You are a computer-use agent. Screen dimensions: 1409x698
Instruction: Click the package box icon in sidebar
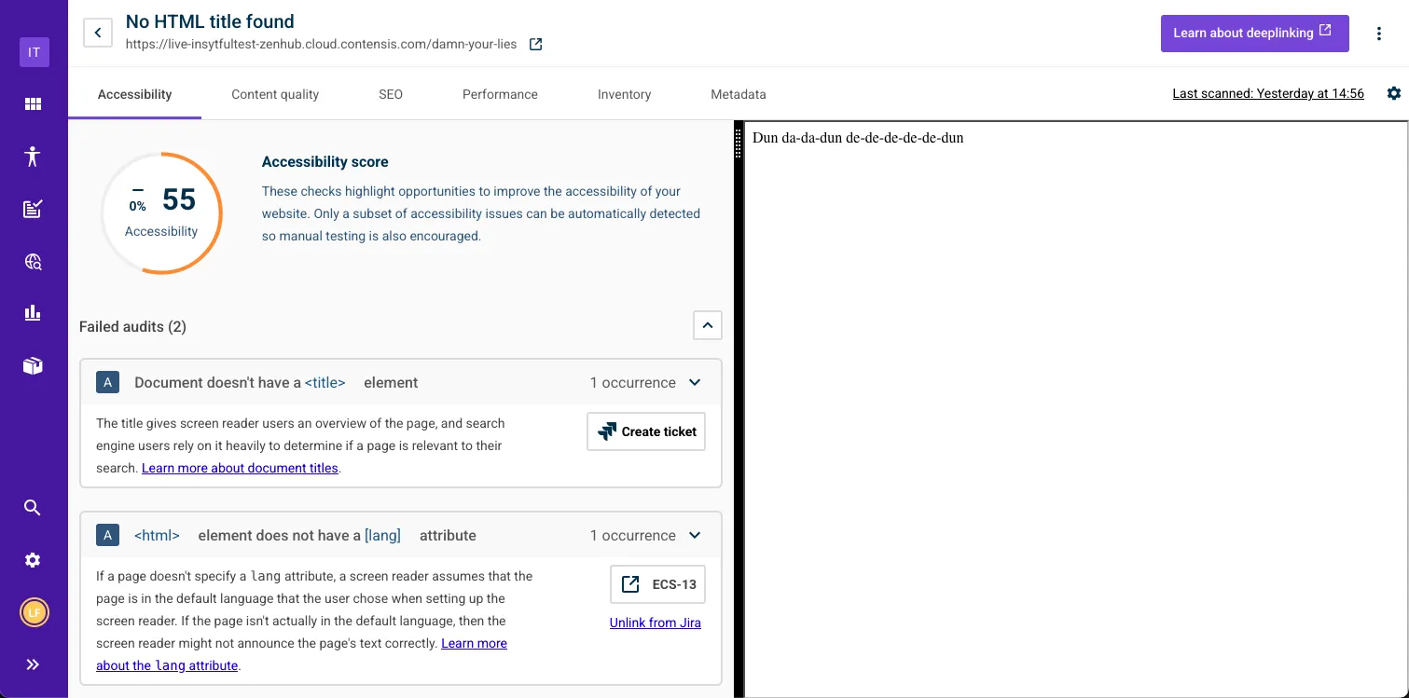(33, 366)
